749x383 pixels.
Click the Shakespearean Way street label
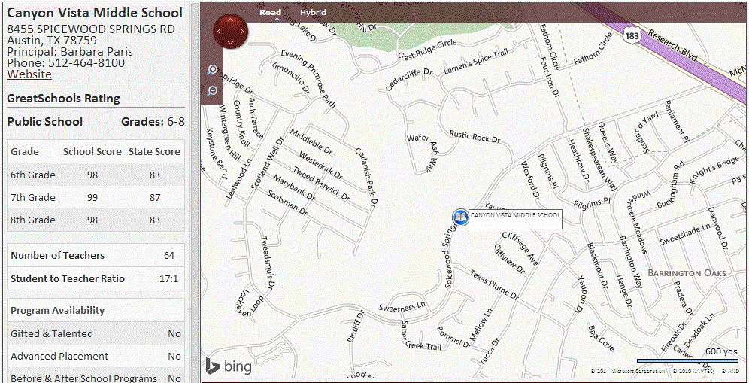(x=600, y=161)
